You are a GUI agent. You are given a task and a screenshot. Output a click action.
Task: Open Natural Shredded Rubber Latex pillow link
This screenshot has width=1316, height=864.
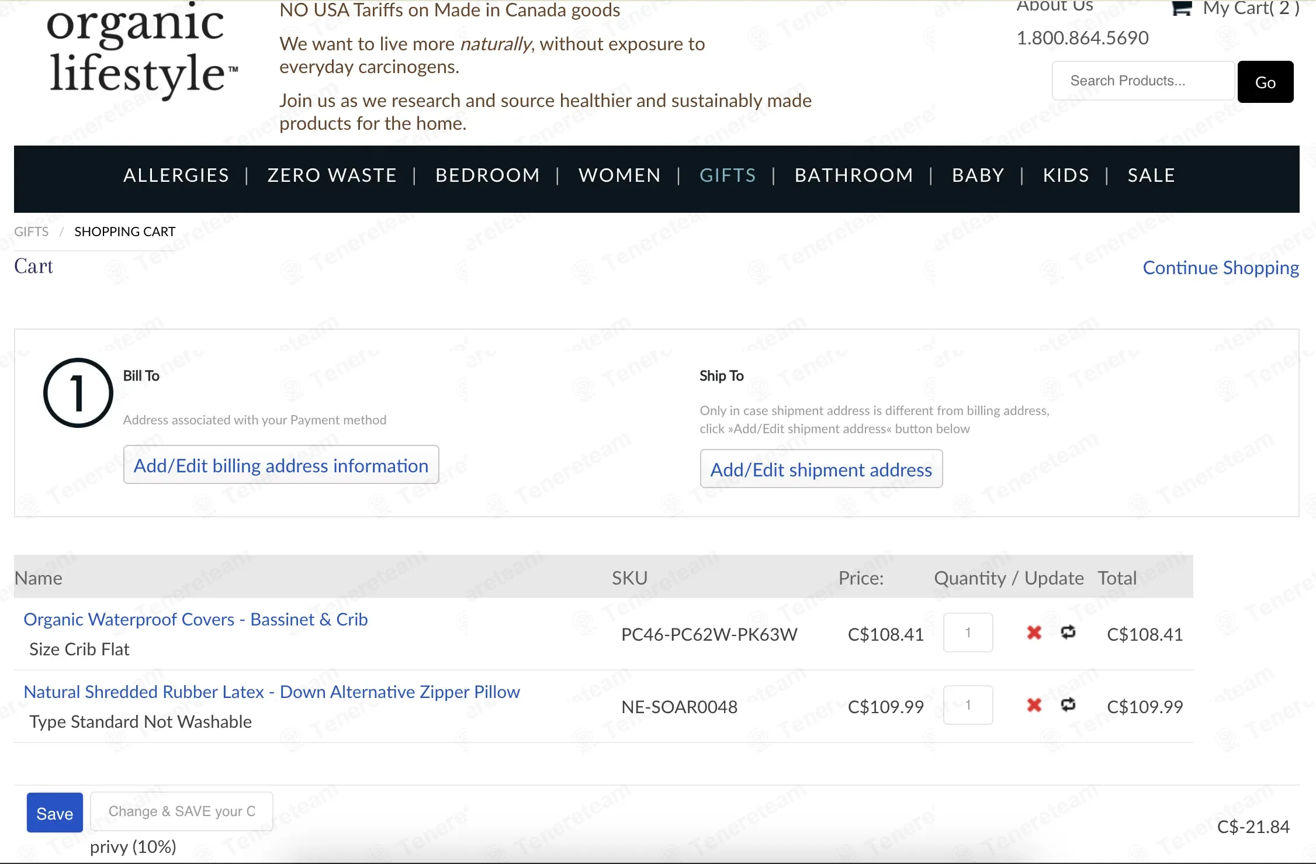pyautogui.click(x=272, y=692)
